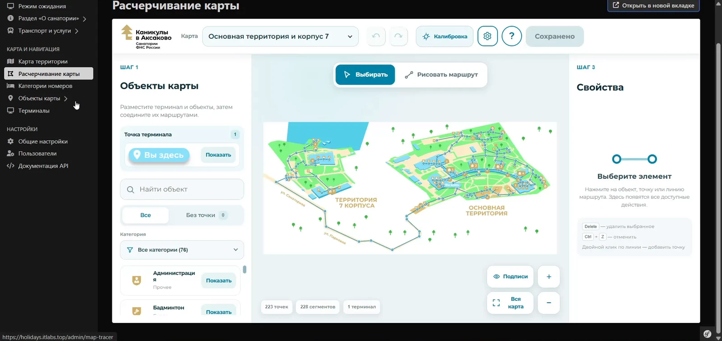This screenshot has height=341, width=722.
Task: Click the «Вы здесь» terminal pin
Action: (x=159, y=155)
